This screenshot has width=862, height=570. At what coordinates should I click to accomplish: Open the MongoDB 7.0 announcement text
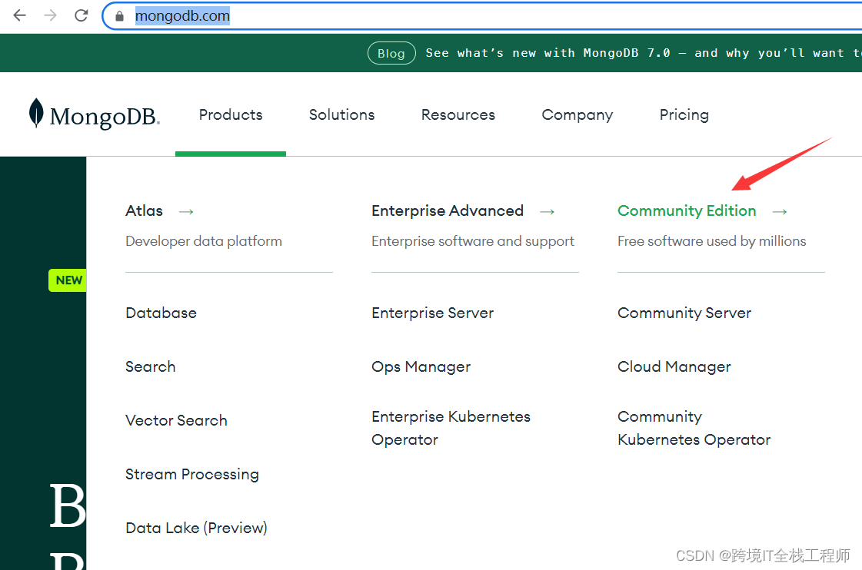pos(643,53)
